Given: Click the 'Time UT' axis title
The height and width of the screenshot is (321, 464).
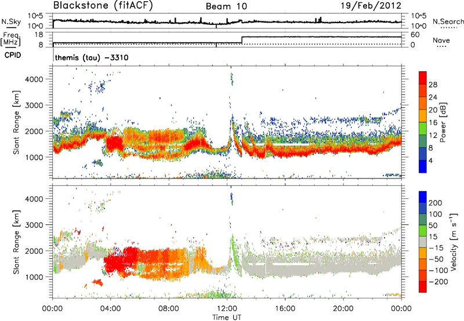Looking at the screenshot, I should point(227,318).
